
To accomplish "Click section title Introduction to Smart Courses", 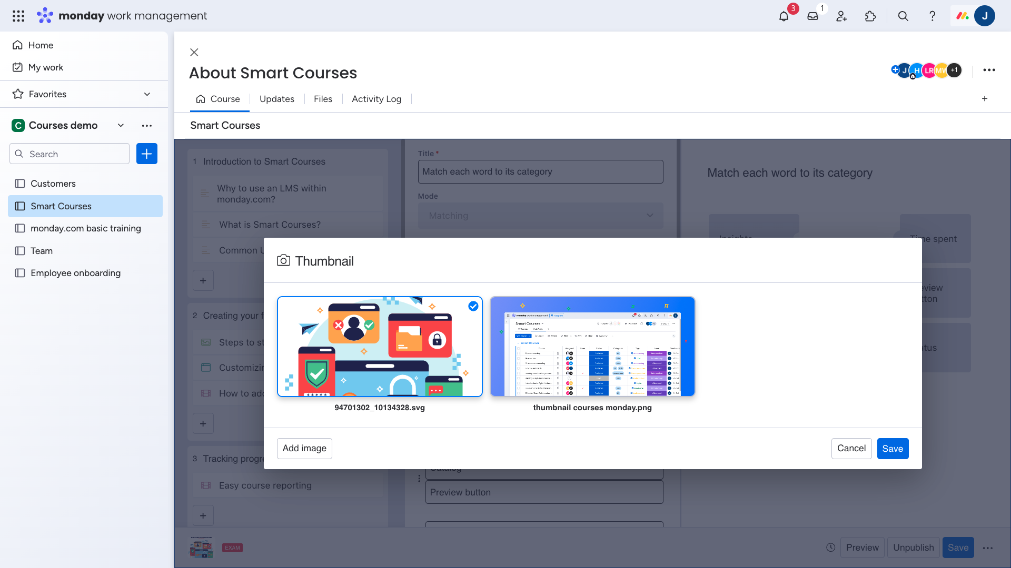I will 264,161.
